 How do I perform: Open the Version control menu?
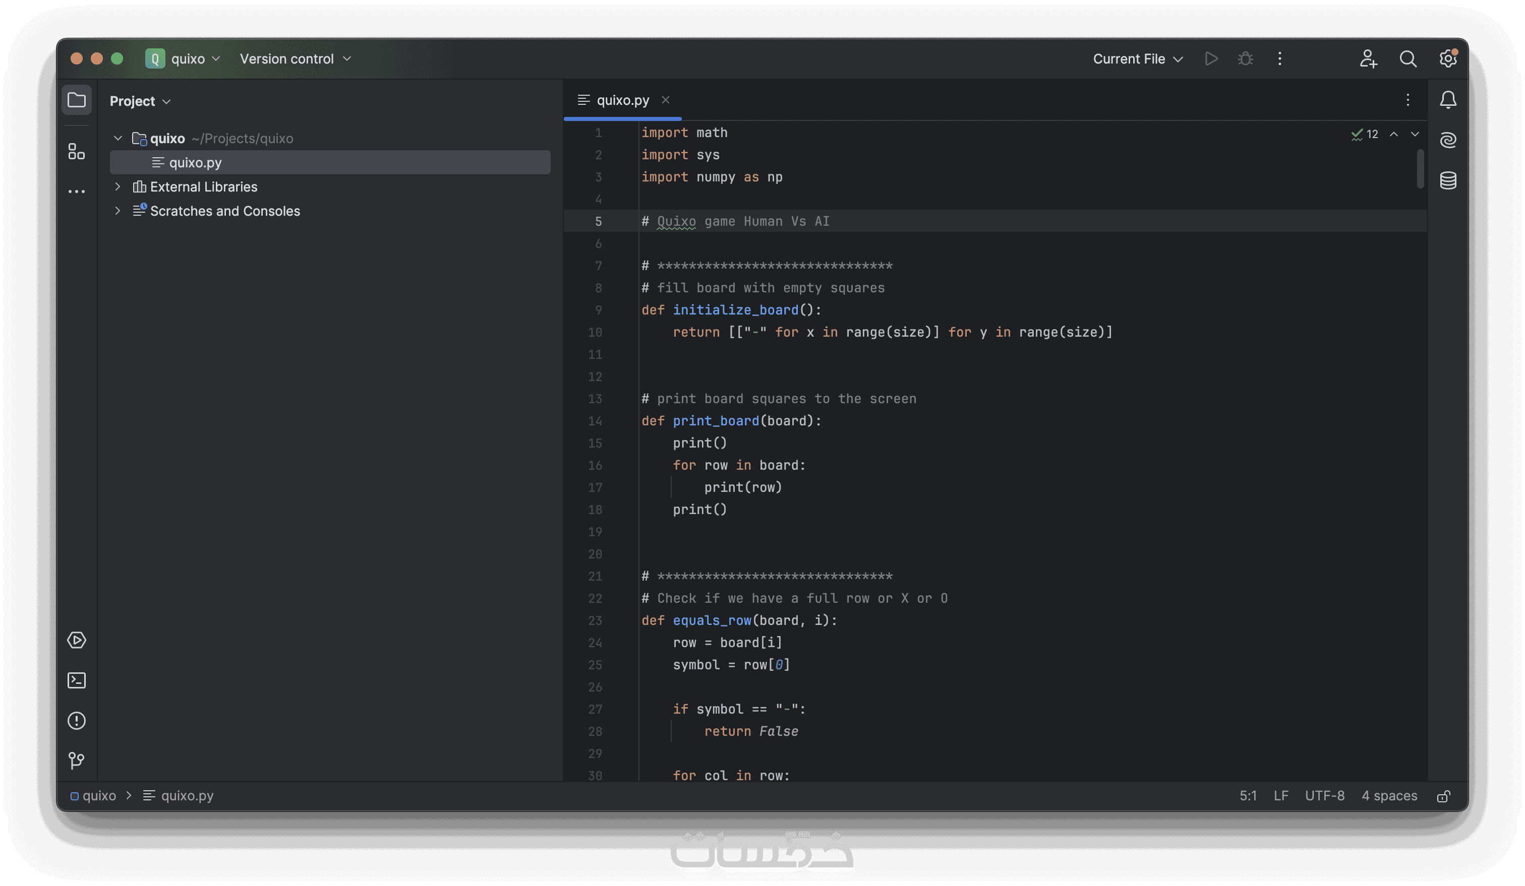tap(295, 58)
